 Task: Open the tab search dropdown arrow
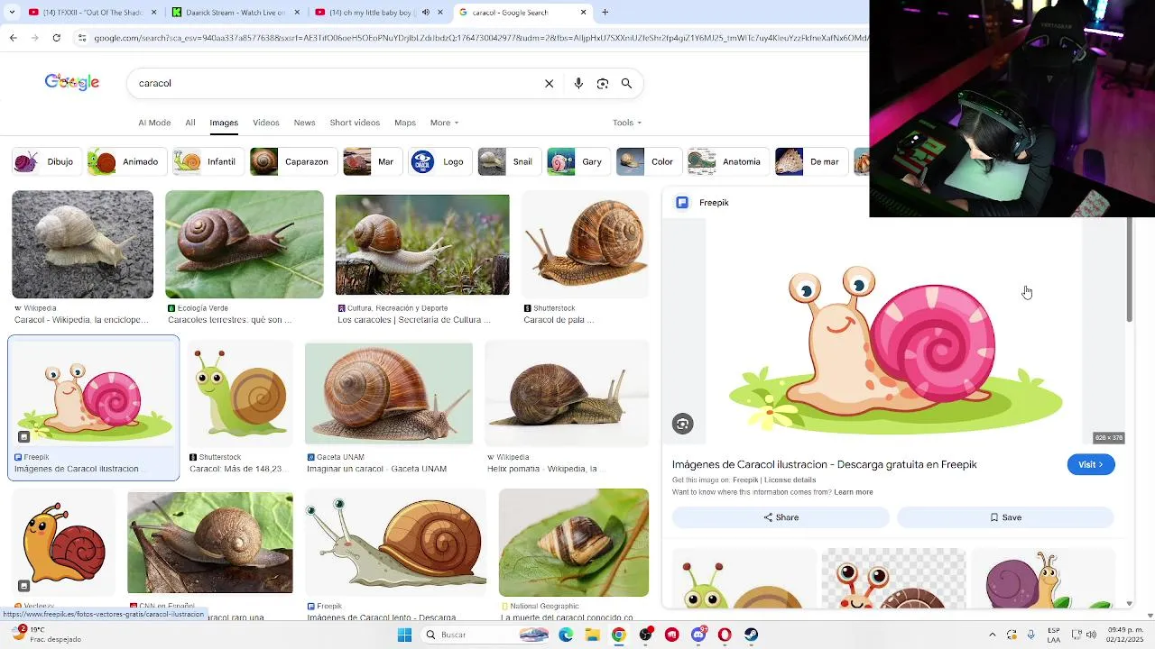tap(14, 13)
